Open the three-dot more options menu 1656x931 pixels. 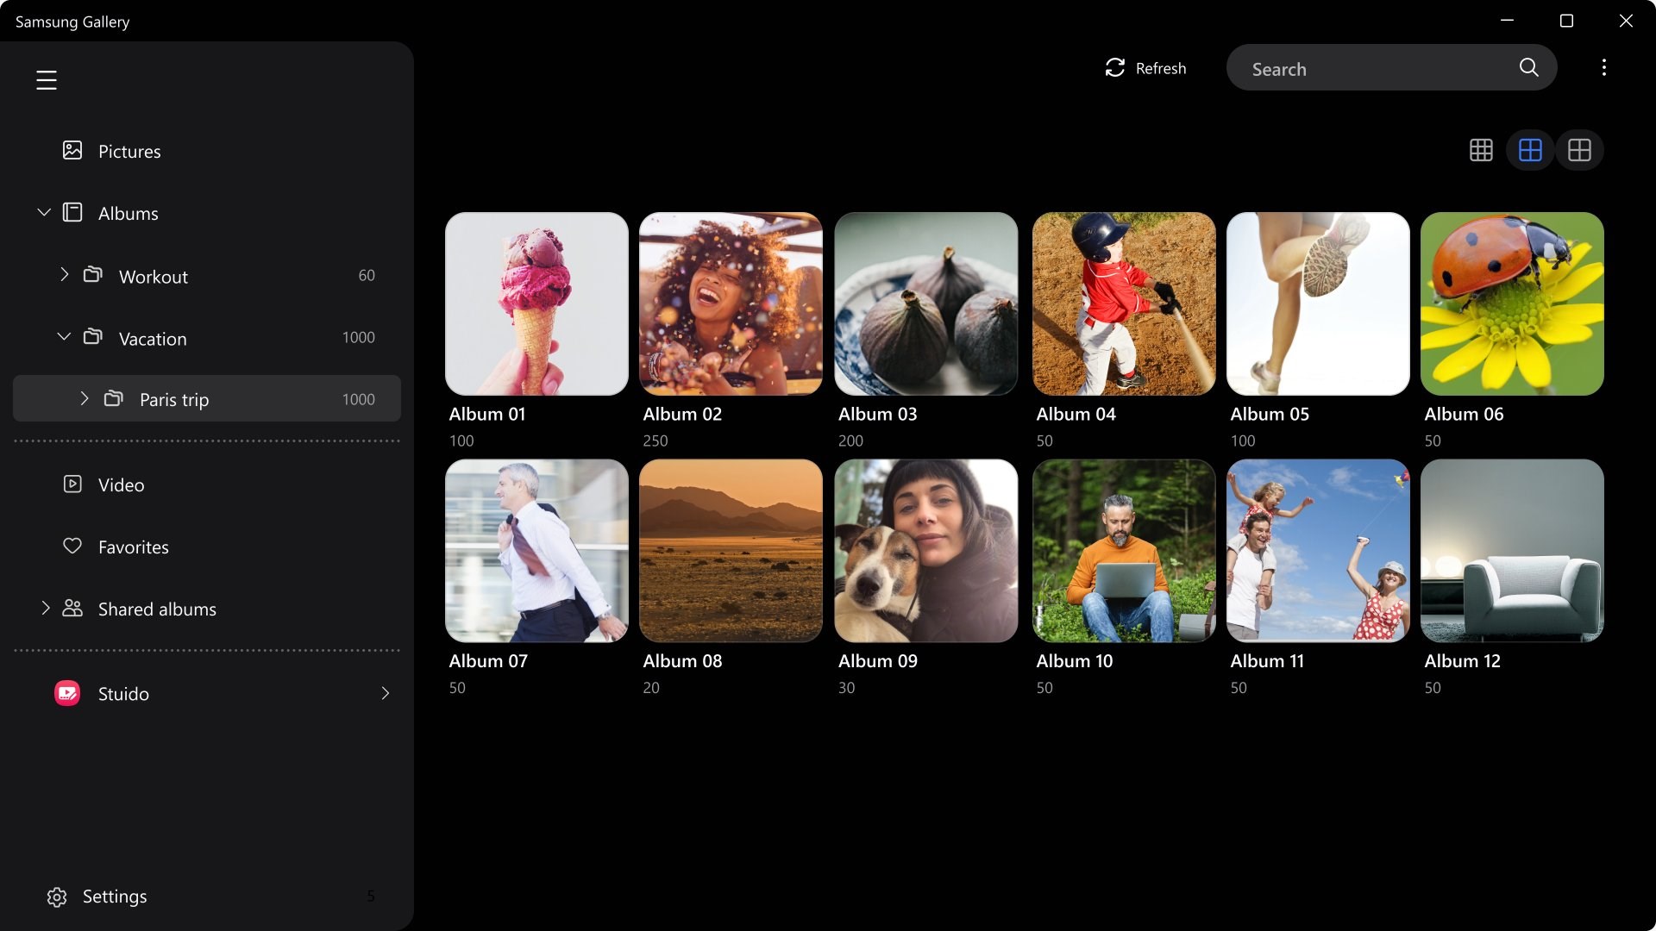pos(1604,67)
